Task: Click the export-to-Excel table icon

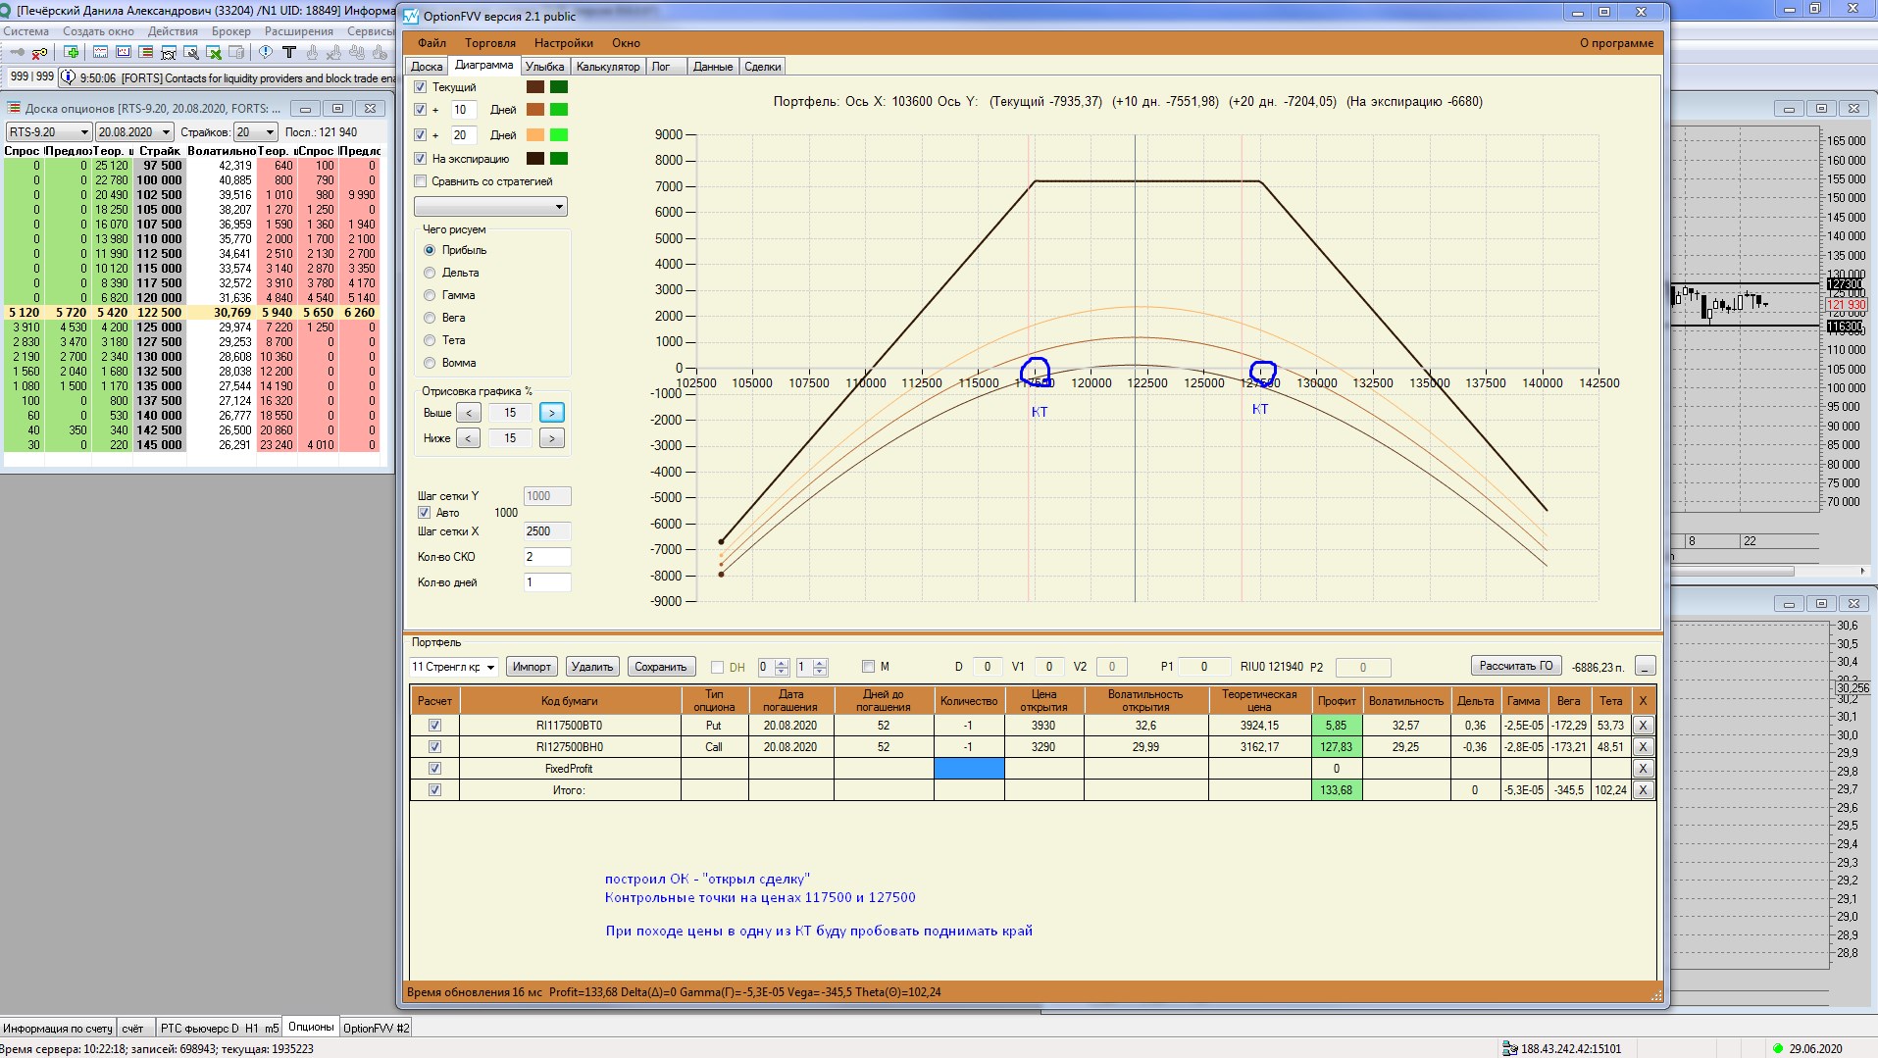Action: 214,52
